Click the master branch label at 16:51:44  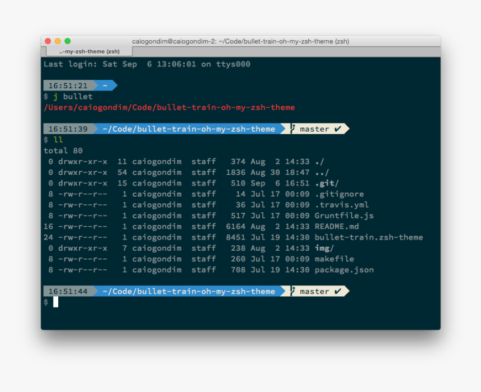314,291
